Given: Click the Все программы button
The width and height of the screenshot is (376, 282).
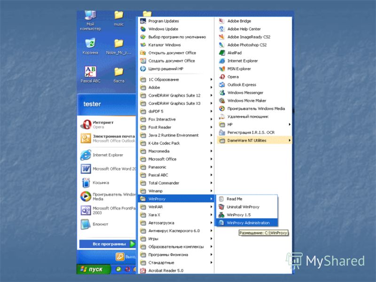Looking at the screenshot, I should point(108,244).
